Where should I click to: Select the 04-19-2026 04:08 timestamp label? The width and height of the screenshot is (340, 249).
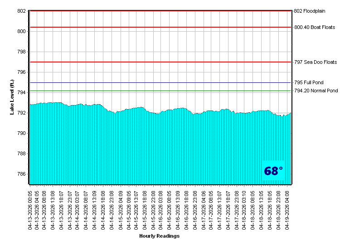point(287,209)
